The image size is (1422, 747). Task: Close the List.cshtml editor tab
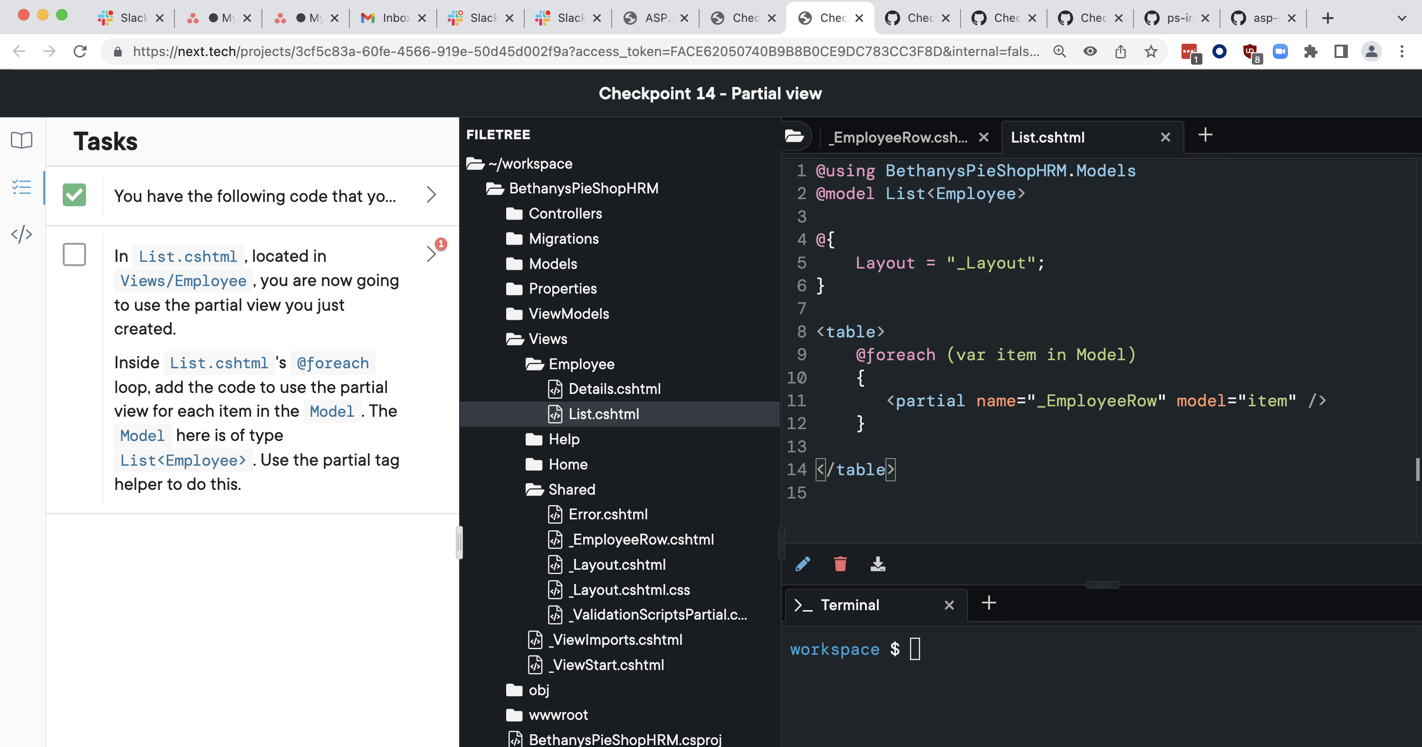tap(1165, 137)
